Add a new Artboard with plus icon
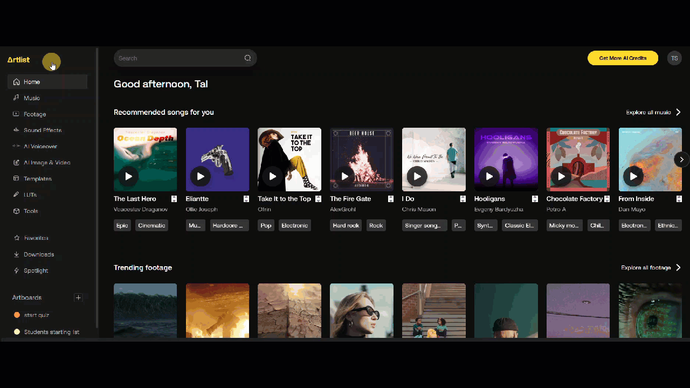The height and width of the screenshot is (388, 690). 78,297
